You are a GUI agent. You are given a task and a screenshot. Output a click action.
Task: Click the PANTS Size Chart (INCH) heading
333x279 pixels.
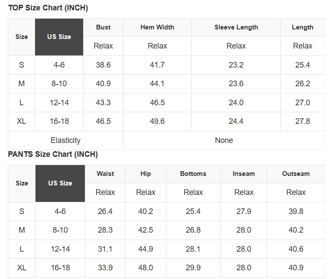pos(53,154)
